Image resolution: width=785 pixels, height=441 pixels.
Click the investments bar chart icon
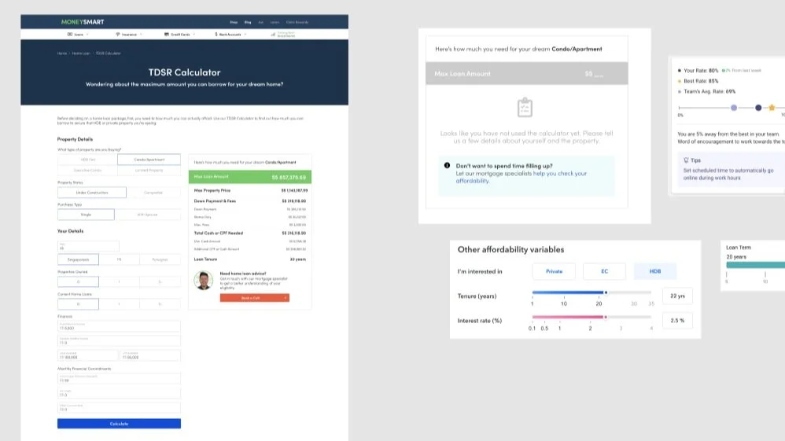click(273, 35)
